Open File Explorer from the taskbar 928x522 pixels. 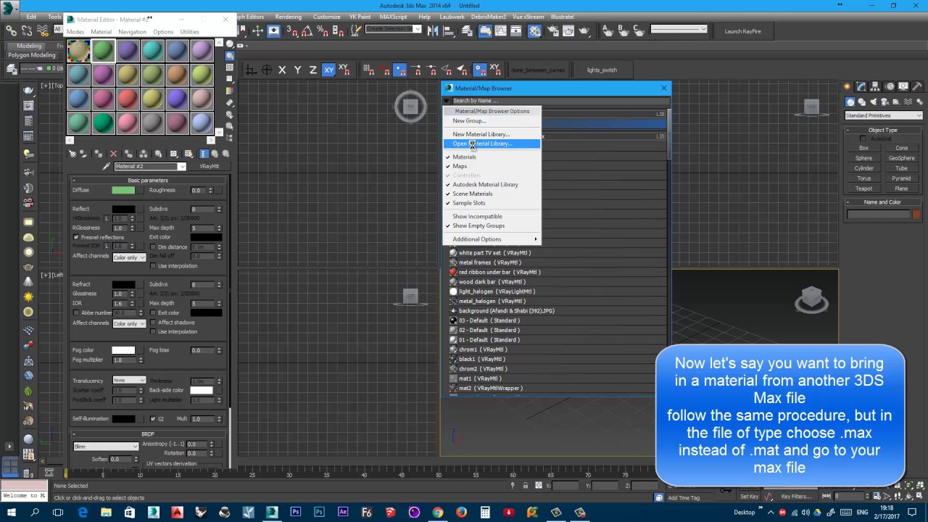tap(107, 513)
